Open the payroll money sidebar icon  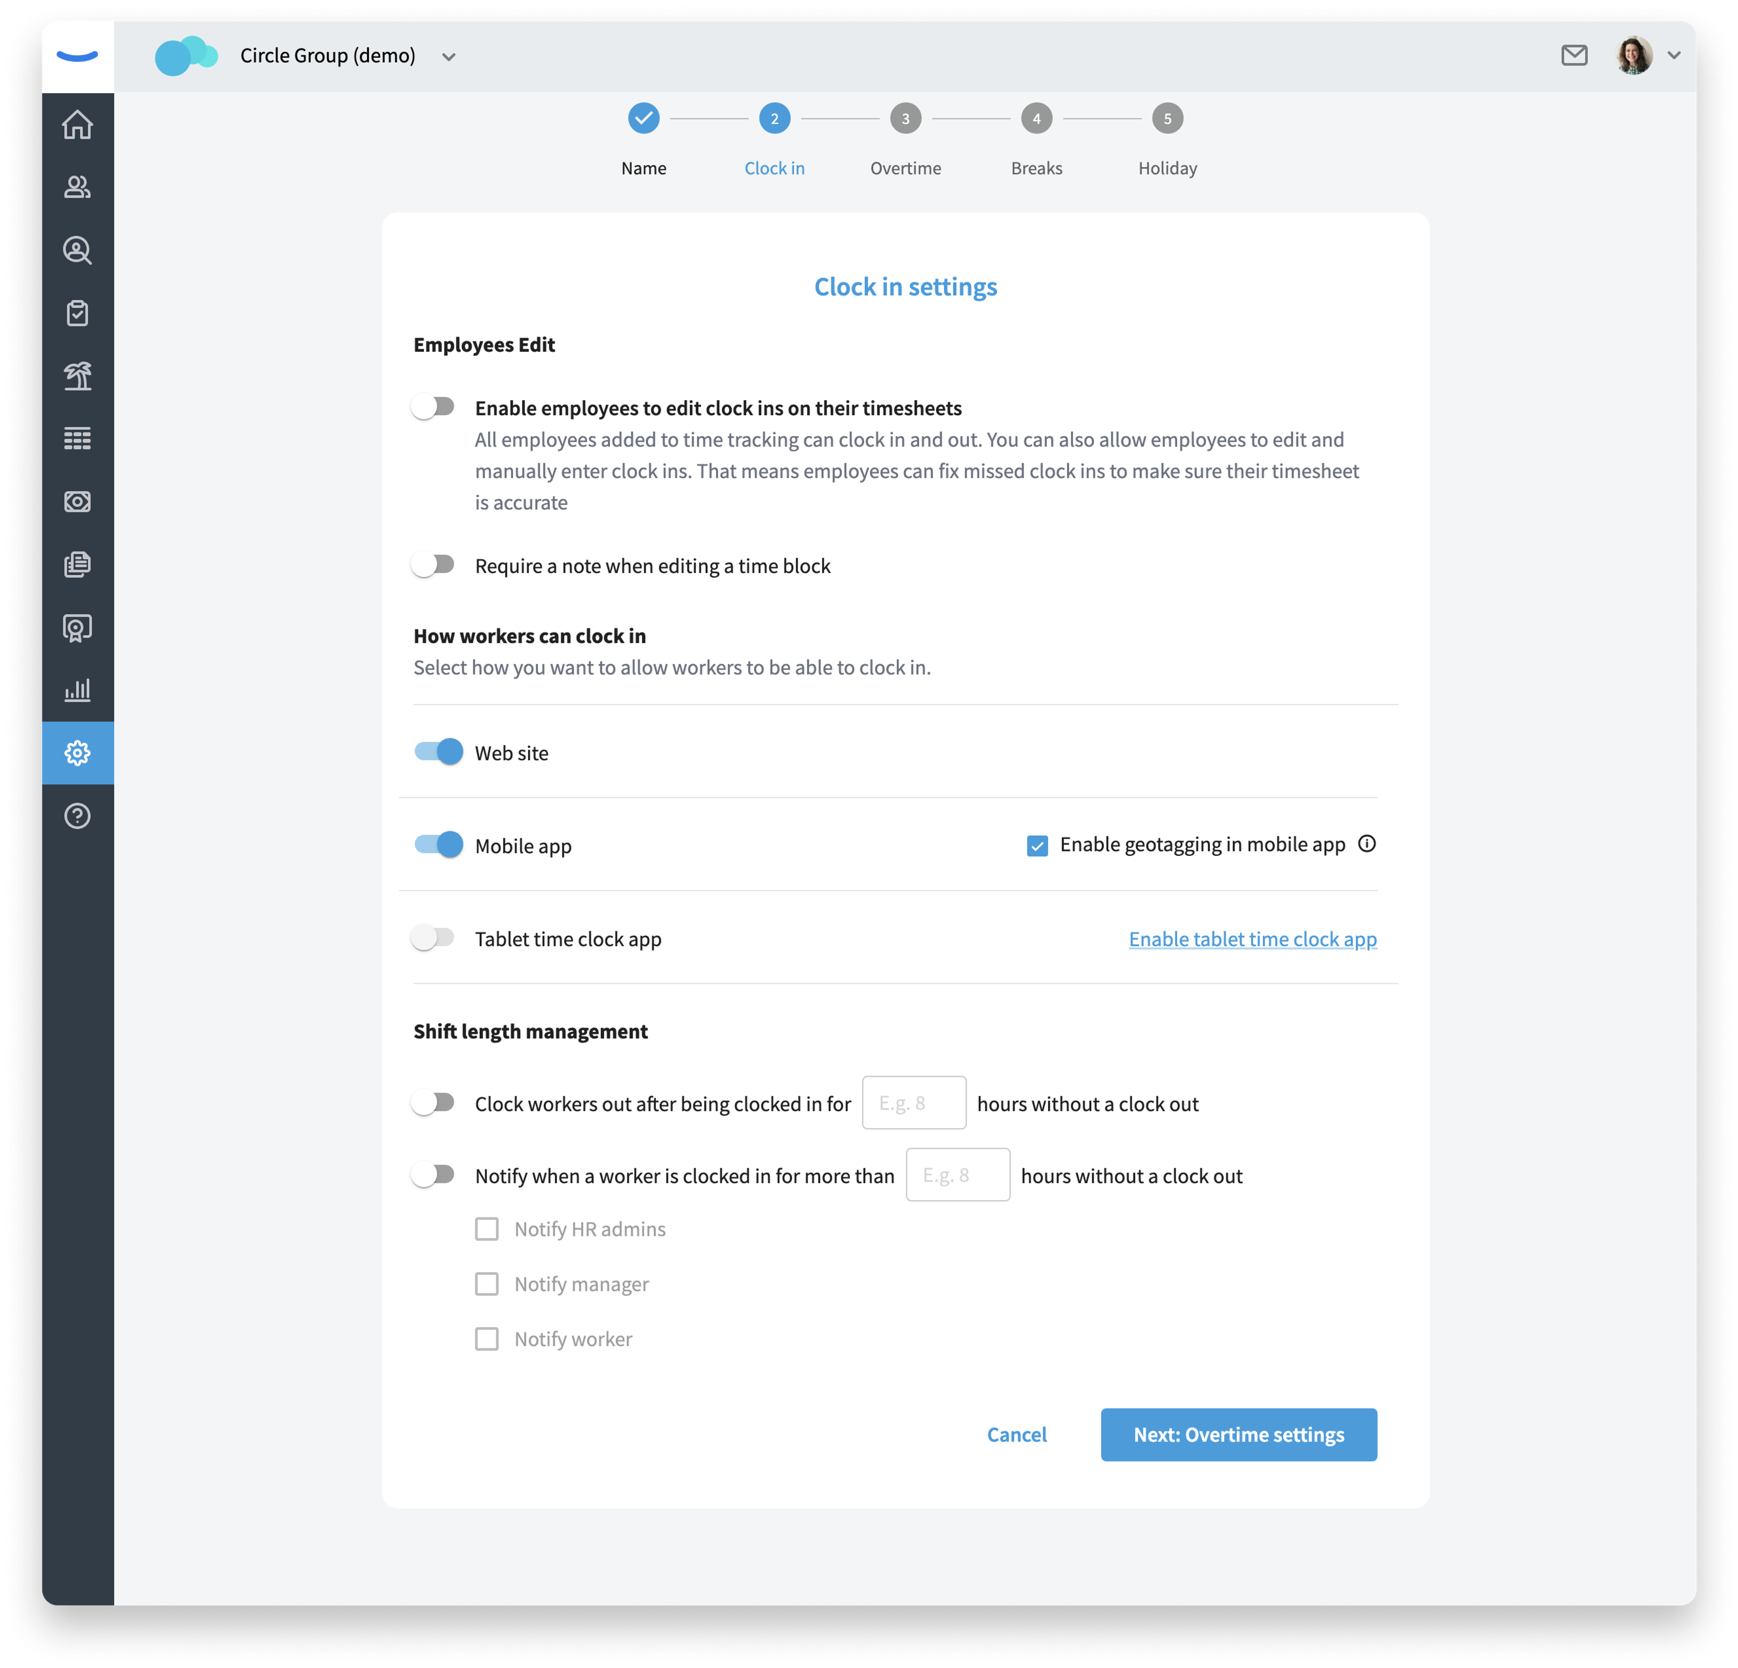point(77,502)
